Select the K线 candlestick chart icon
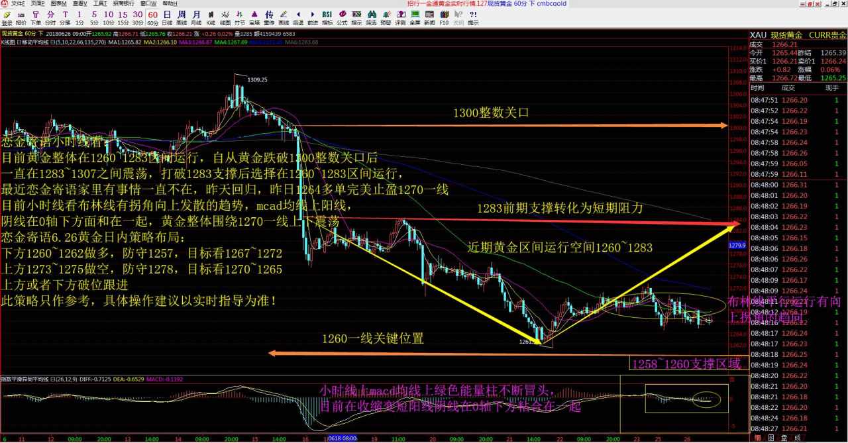848x443 pixels. [x=211, y=18]
